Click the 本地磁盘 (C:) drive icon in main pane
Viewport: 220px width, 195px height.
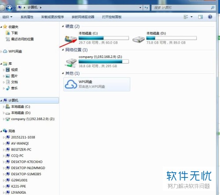(x=71, y=39)
